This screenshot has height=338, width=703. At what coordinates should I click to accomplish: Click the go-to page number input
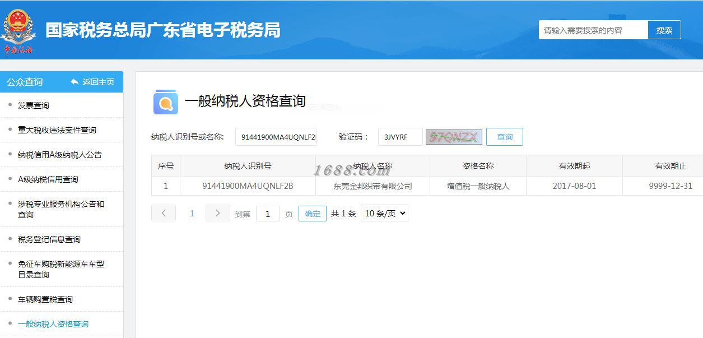[268, 214]
